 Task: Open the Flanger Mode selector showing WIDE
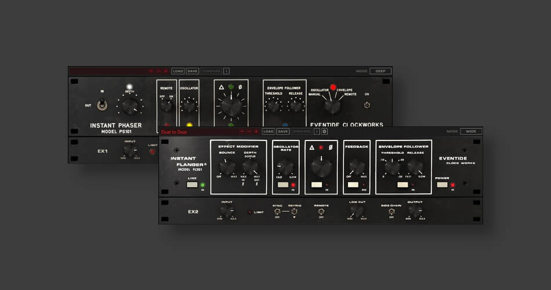[x=471, y=131]
